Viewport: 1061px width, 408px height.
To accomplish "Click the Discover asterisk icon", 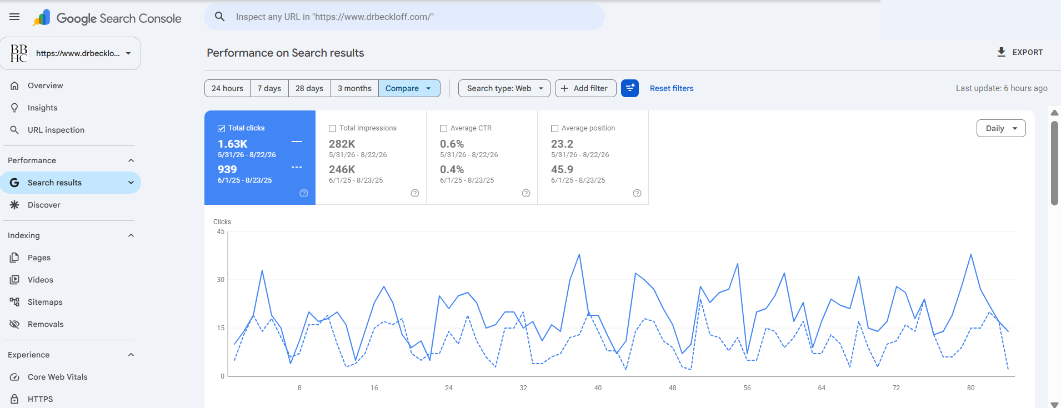I will pyautogui.click(x=14, y=205).
